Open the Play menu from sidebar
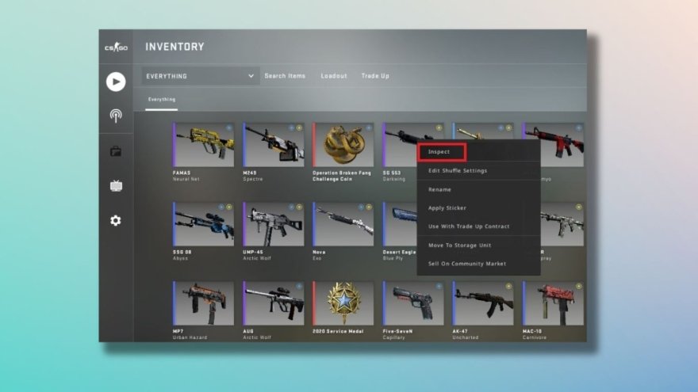 (116, 82)
